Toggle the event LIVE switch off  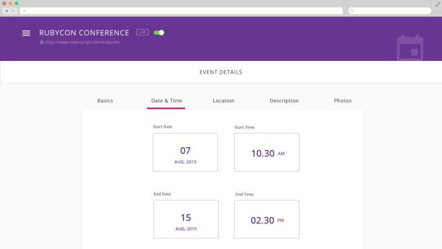pos(159,33)
